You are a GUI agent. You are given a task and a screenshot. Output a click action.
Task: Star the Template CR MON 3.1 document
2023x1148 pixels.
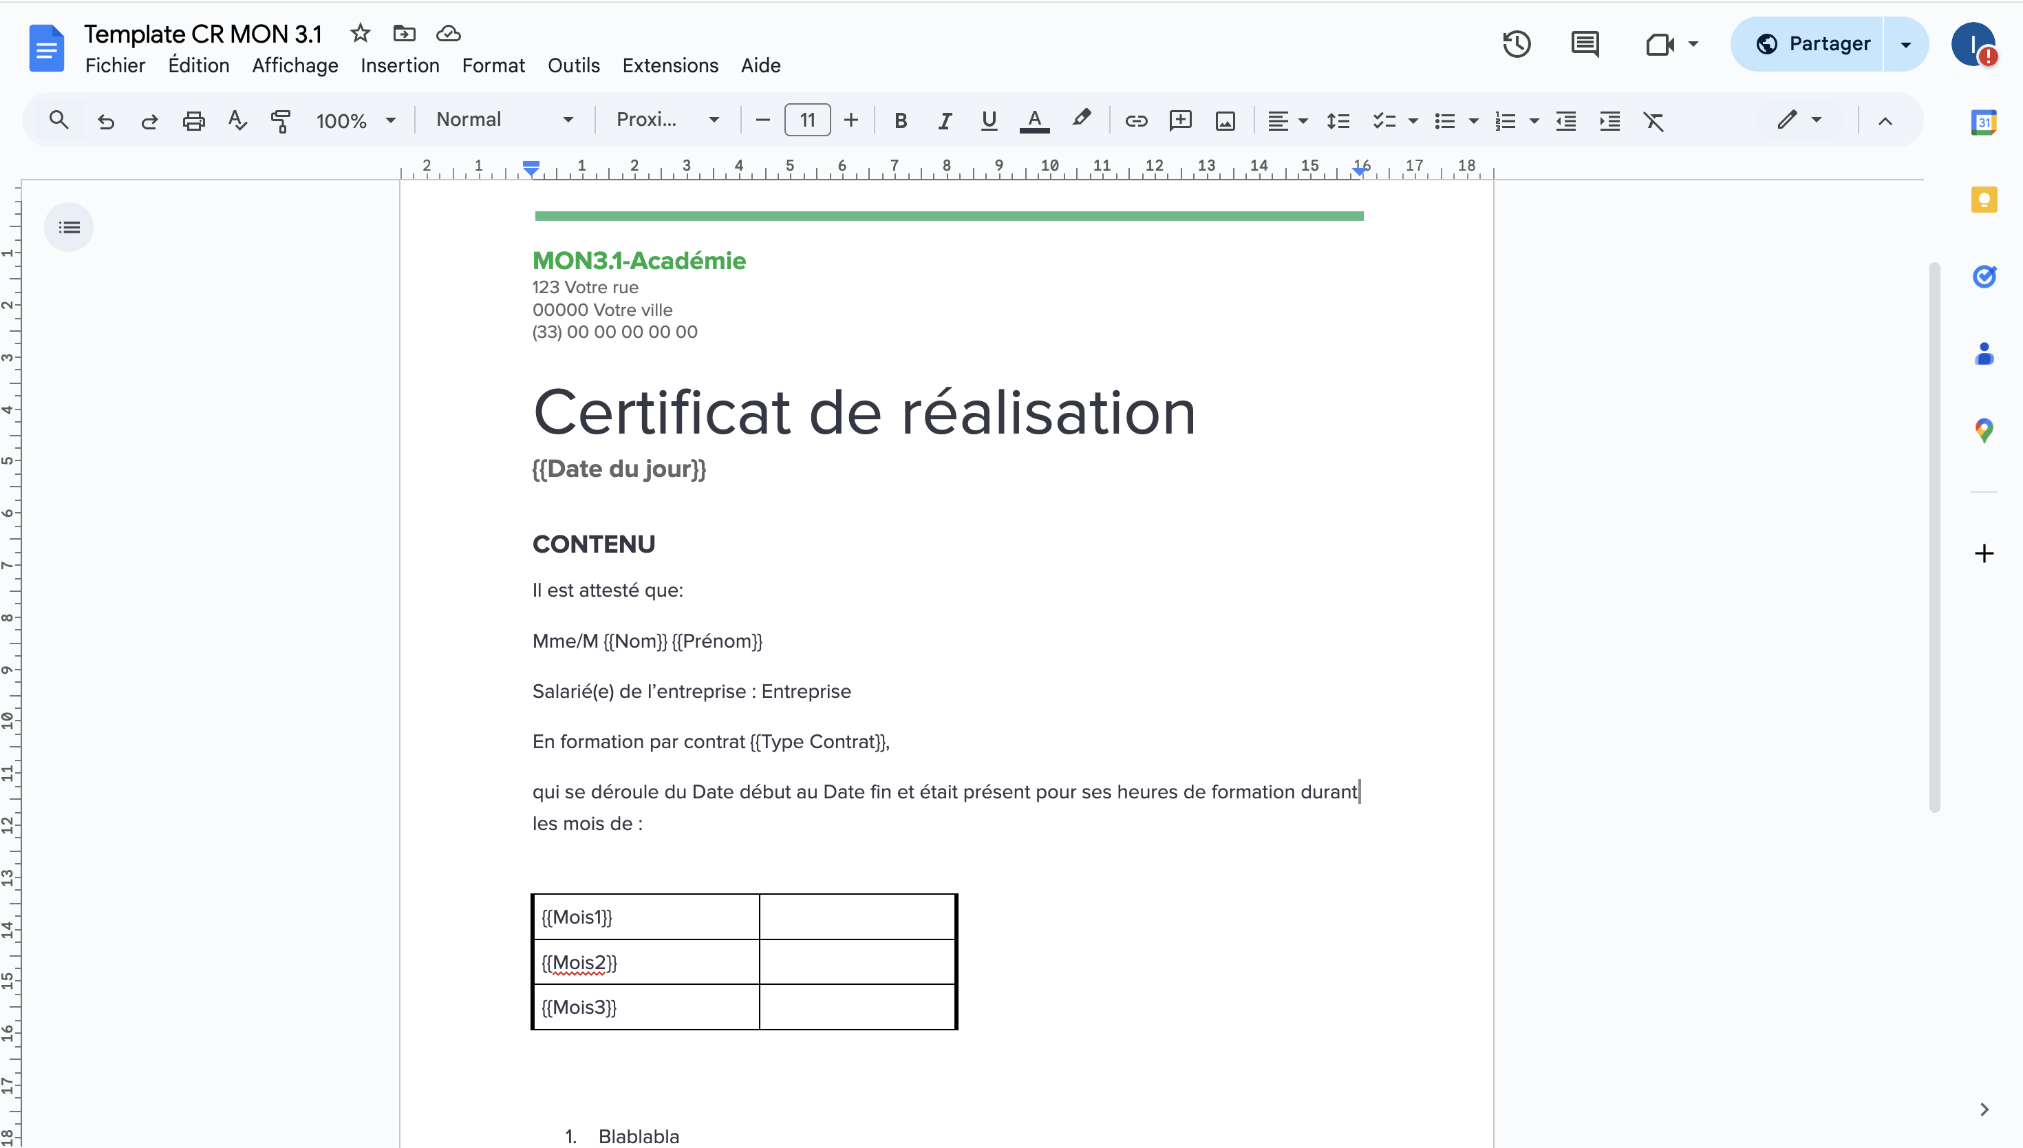coord(360,33)
